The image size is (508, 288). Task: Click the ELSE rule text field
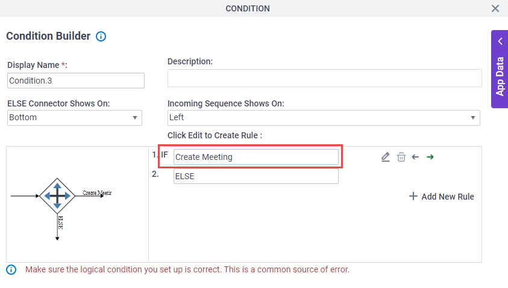tap(256, 176)
